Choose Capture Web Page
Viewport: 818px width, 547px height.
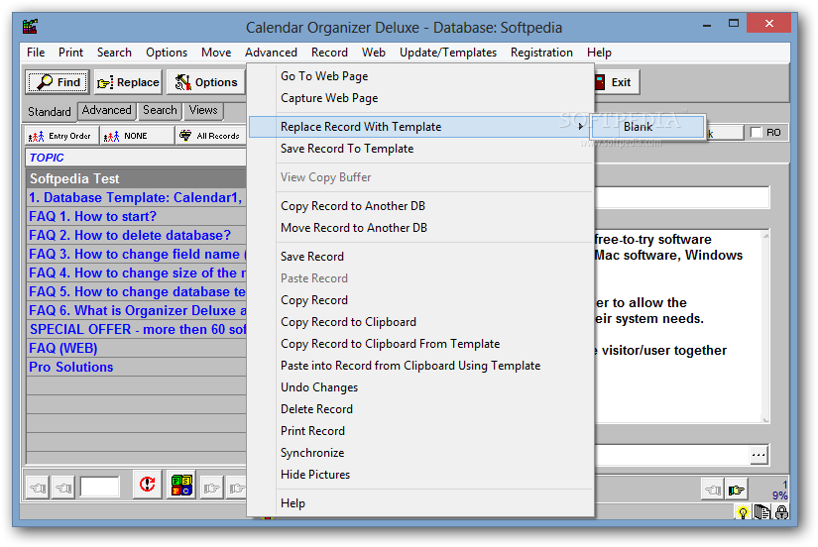[x=420, y=98]
